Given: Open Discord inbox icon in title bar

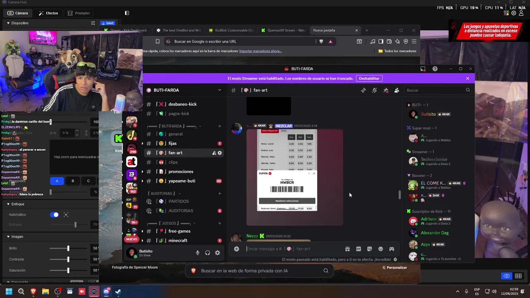Looking at the screenshot, I should [x=423, y=69].
